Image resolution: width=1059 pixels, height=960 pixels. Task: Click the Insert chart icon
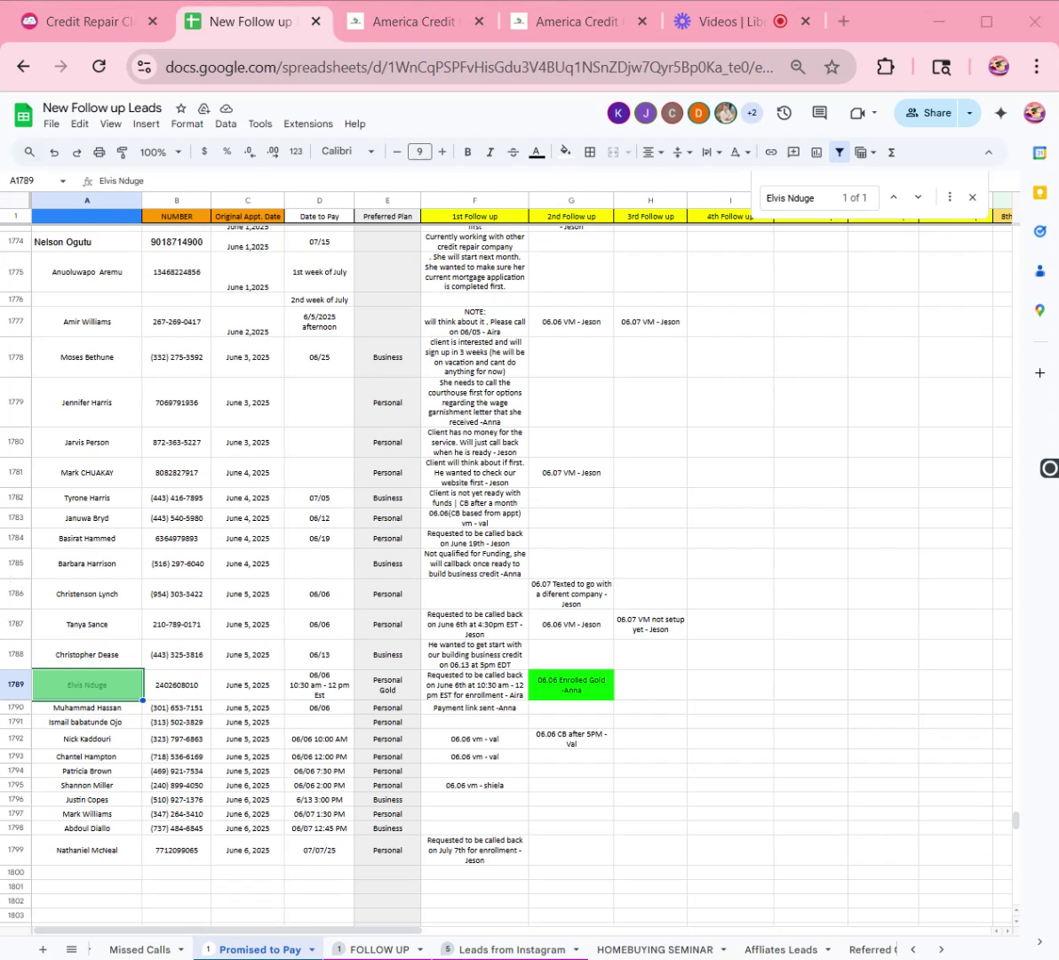816,152
